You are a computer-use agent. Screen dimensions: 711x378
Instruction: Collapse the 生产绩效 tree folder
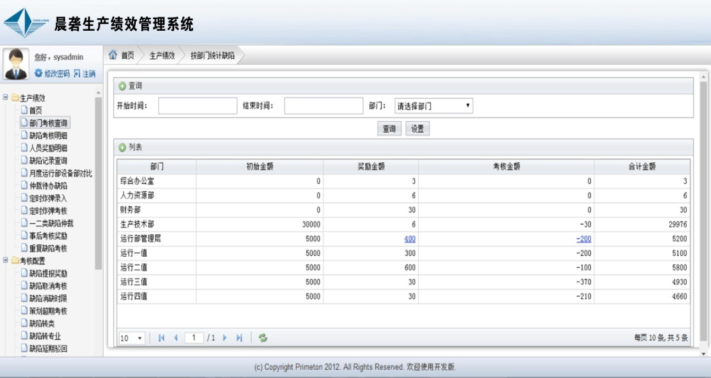[x=6, y=98]
